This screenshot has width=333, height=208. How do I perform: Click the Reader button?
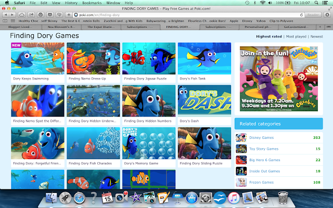click(313, 15)
